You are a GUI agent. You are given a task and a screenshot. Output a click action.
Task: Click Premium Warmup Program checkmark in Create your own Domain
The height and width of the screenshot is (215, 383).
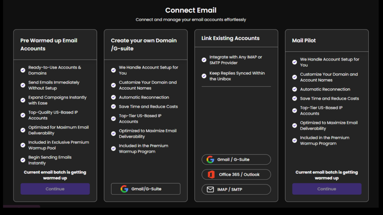coord(113,148)
